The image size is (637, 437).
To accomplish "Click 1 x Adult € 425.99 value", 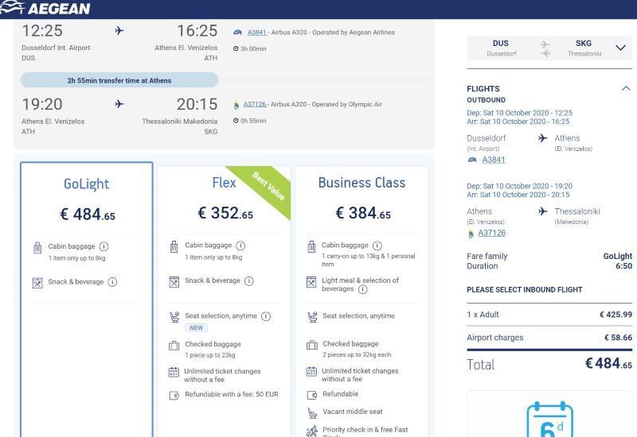I will pos(616,315).
